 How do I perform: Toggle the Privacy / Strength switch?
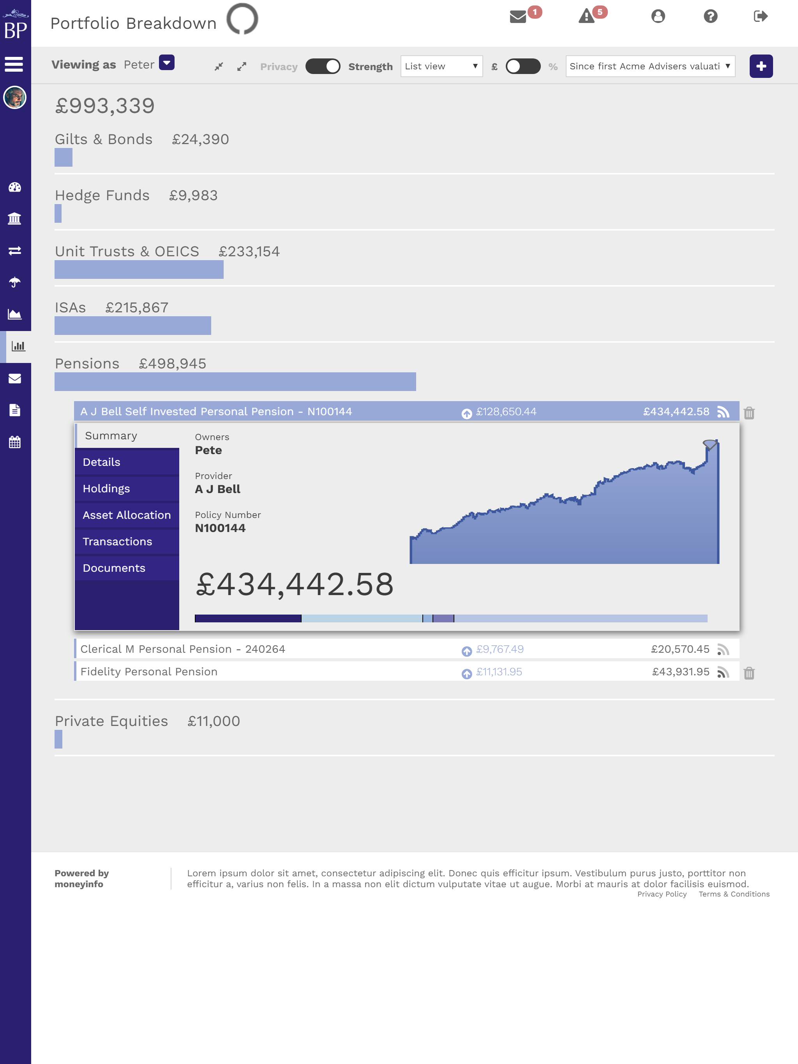323,66
